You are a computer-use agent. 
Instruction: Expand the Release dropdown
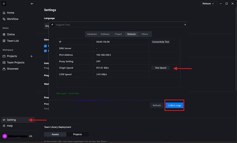click(x=208, y=3)
